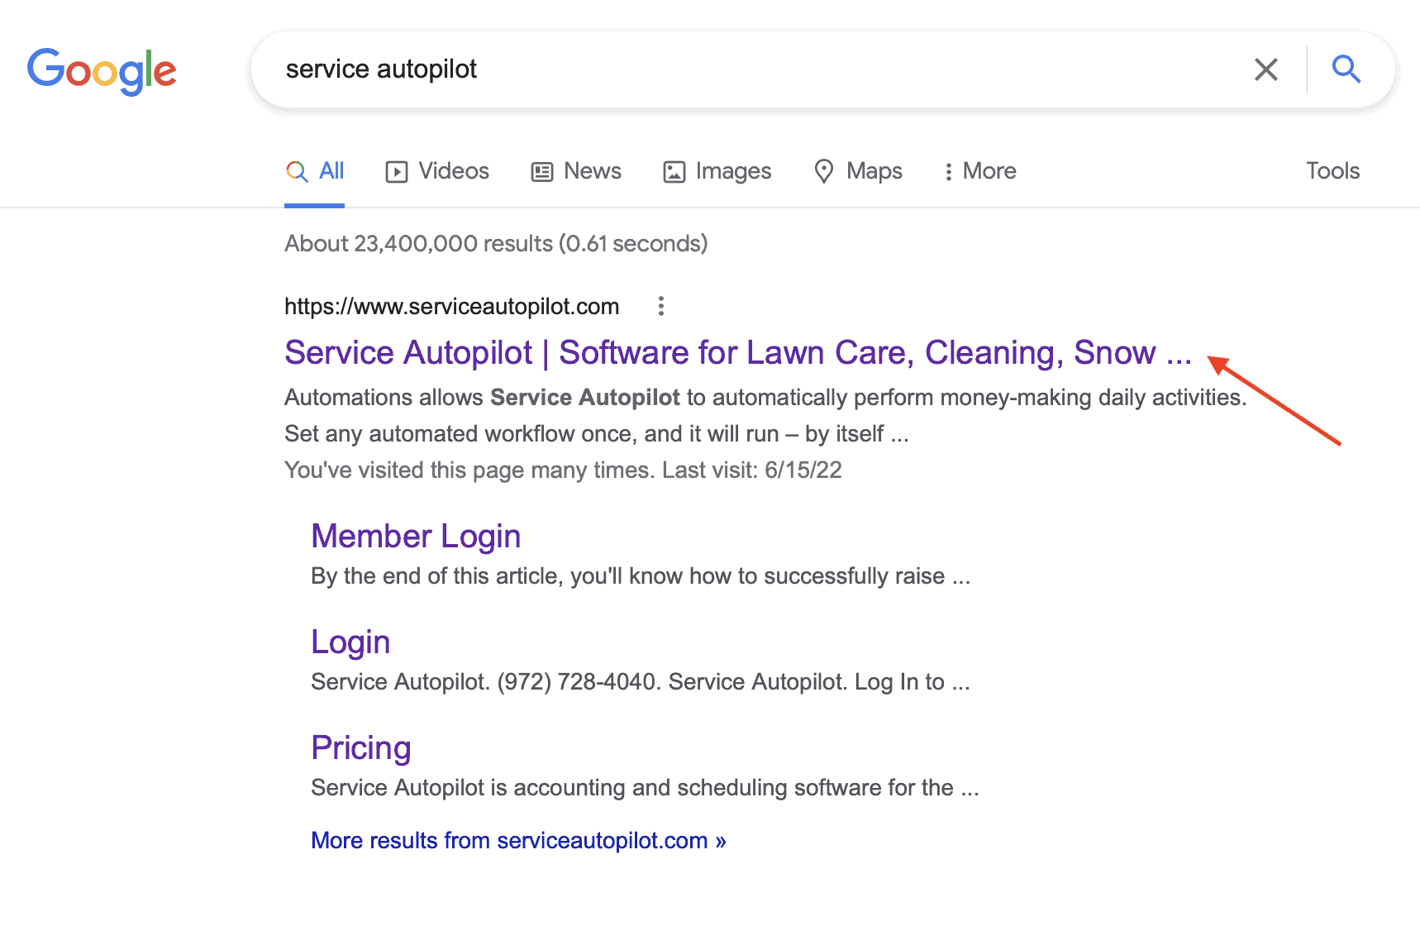Click the Images picture icon
The image size is (1420, 931).
674,172
